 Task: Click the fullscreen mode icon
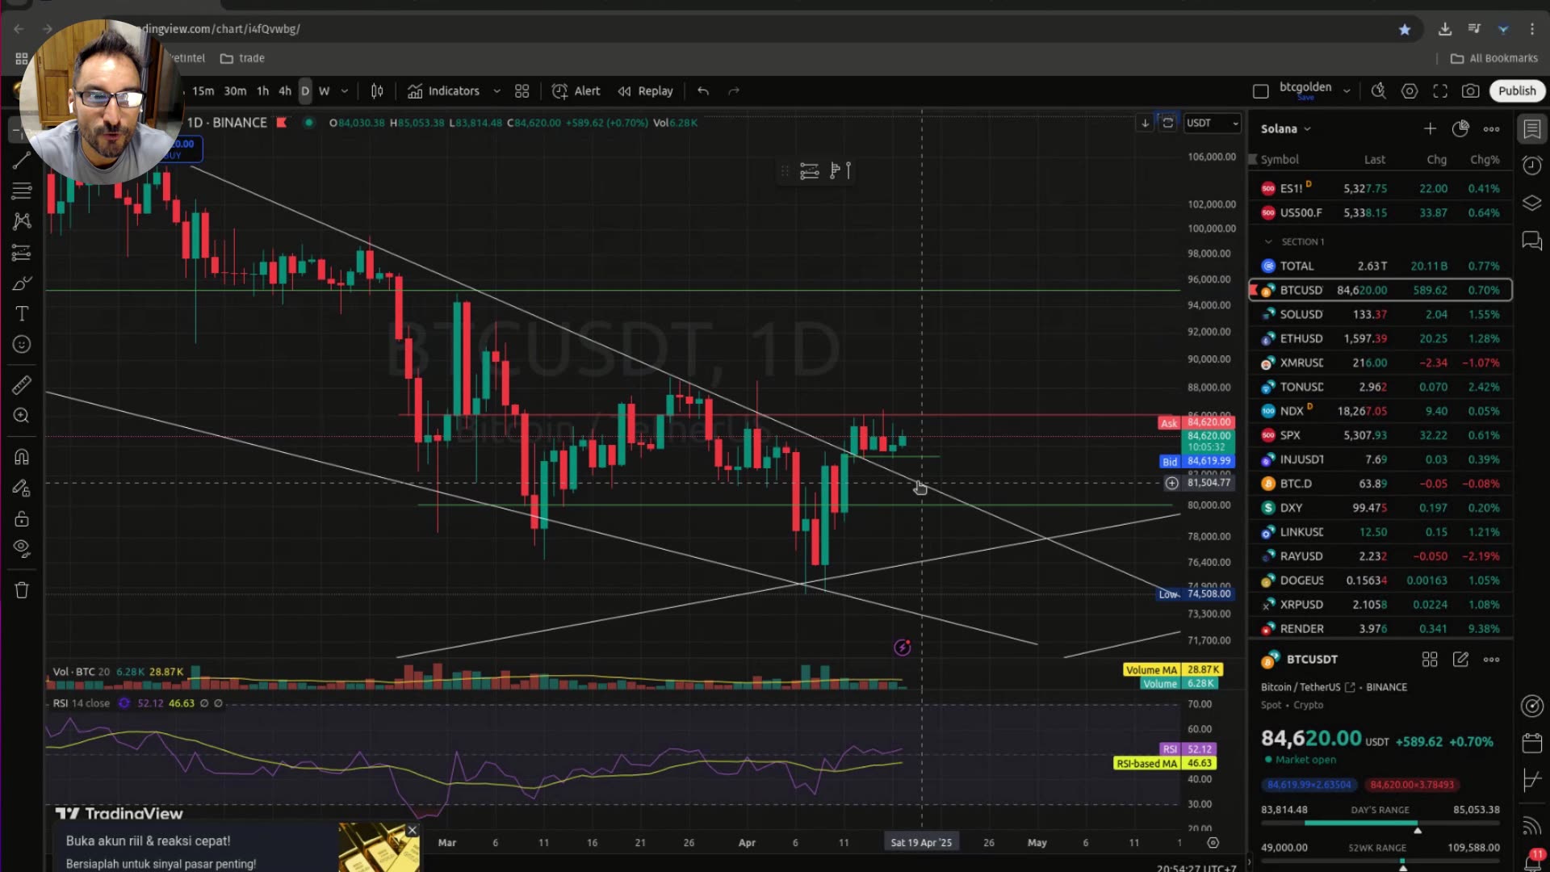pos(1440,91)
